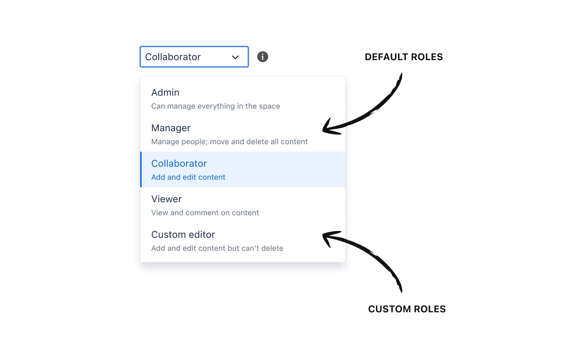Pick the highlighted Collaborator option
Viewport: 576px width, 356px height.
pyautogui.click(x=243, y=169)
